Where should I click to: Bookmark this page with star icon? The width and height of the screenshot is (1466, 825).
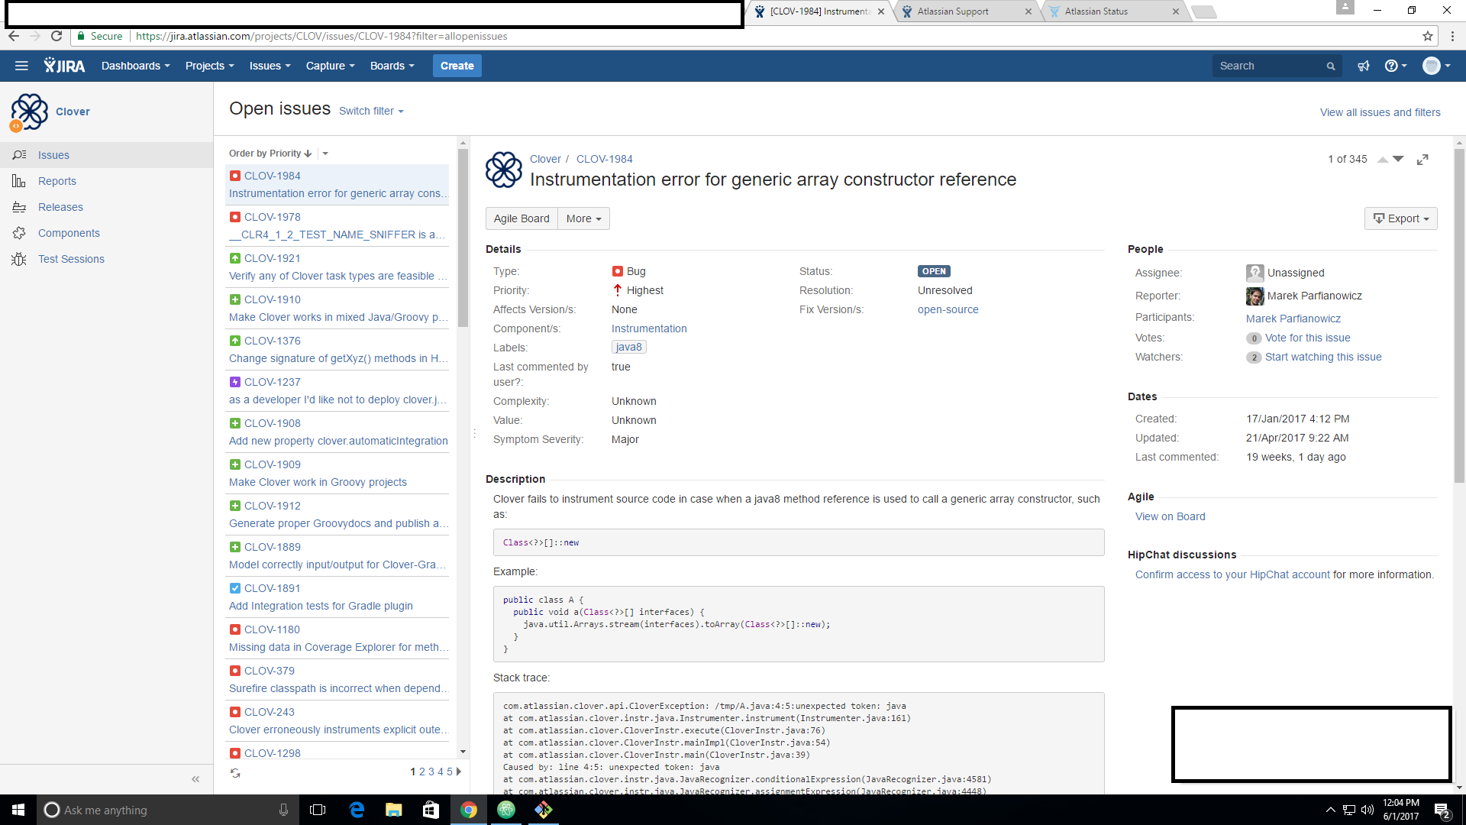[x=1428, y=36]
